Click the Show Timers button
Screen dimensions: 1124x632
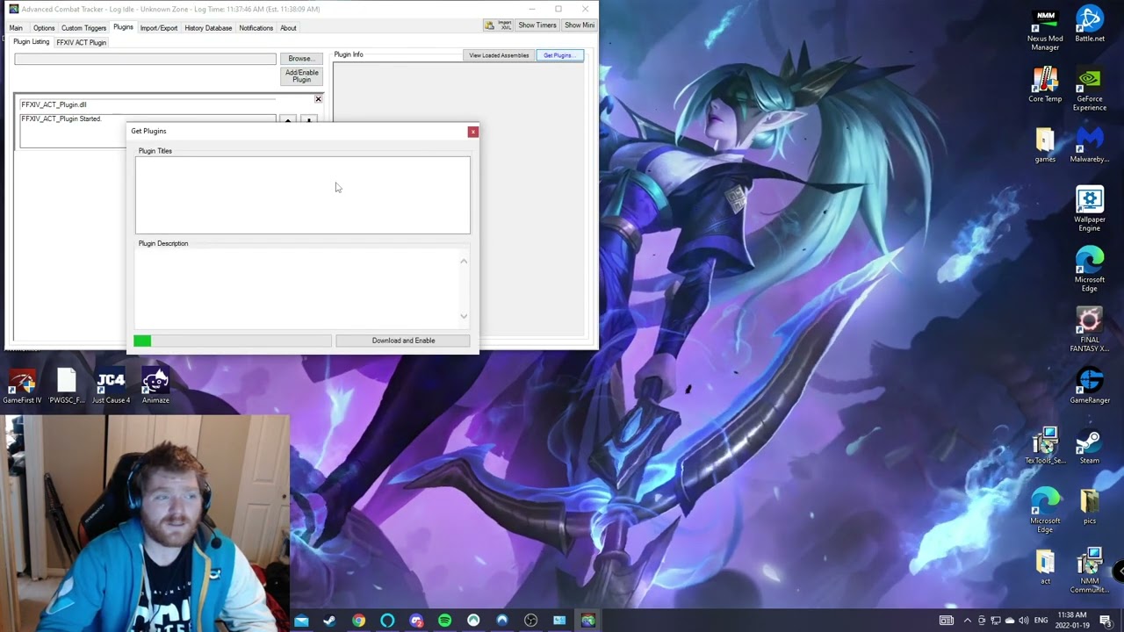click(x=537, y=25)
